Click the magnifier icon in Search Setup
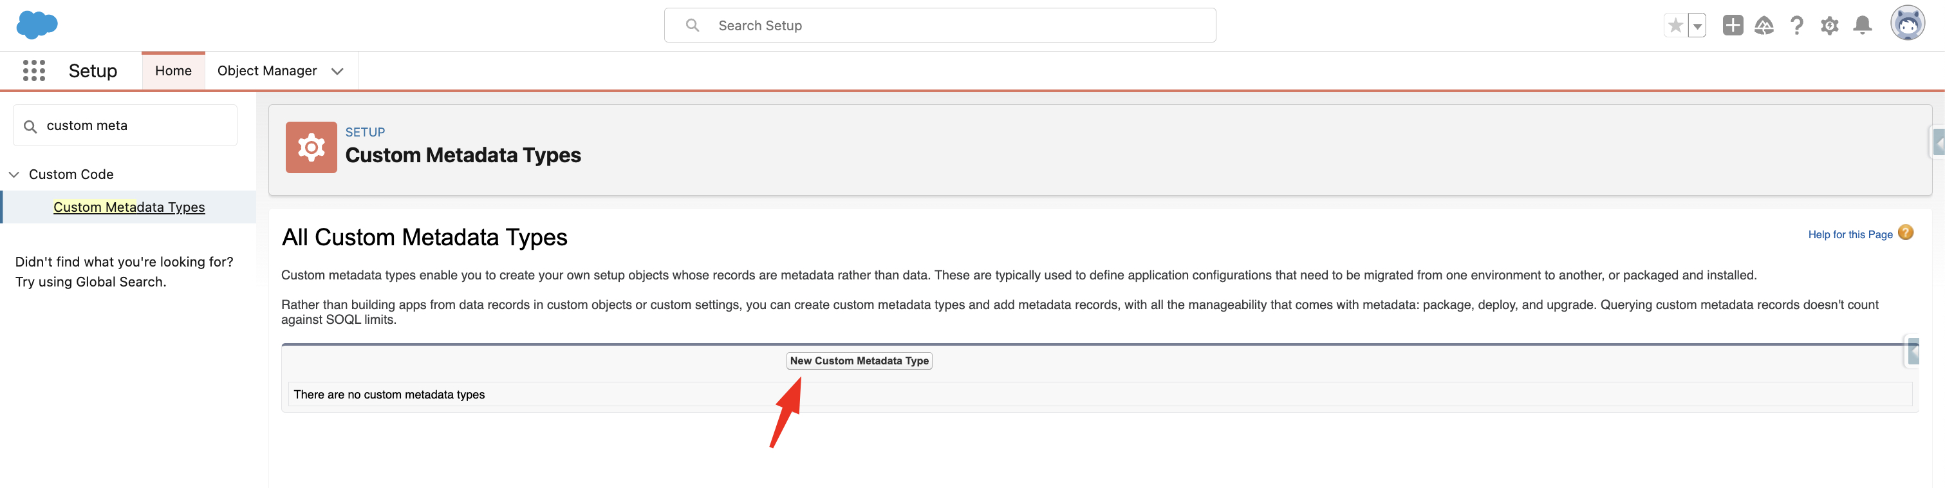Screen dimensions: 1945x488 [692, 25]
